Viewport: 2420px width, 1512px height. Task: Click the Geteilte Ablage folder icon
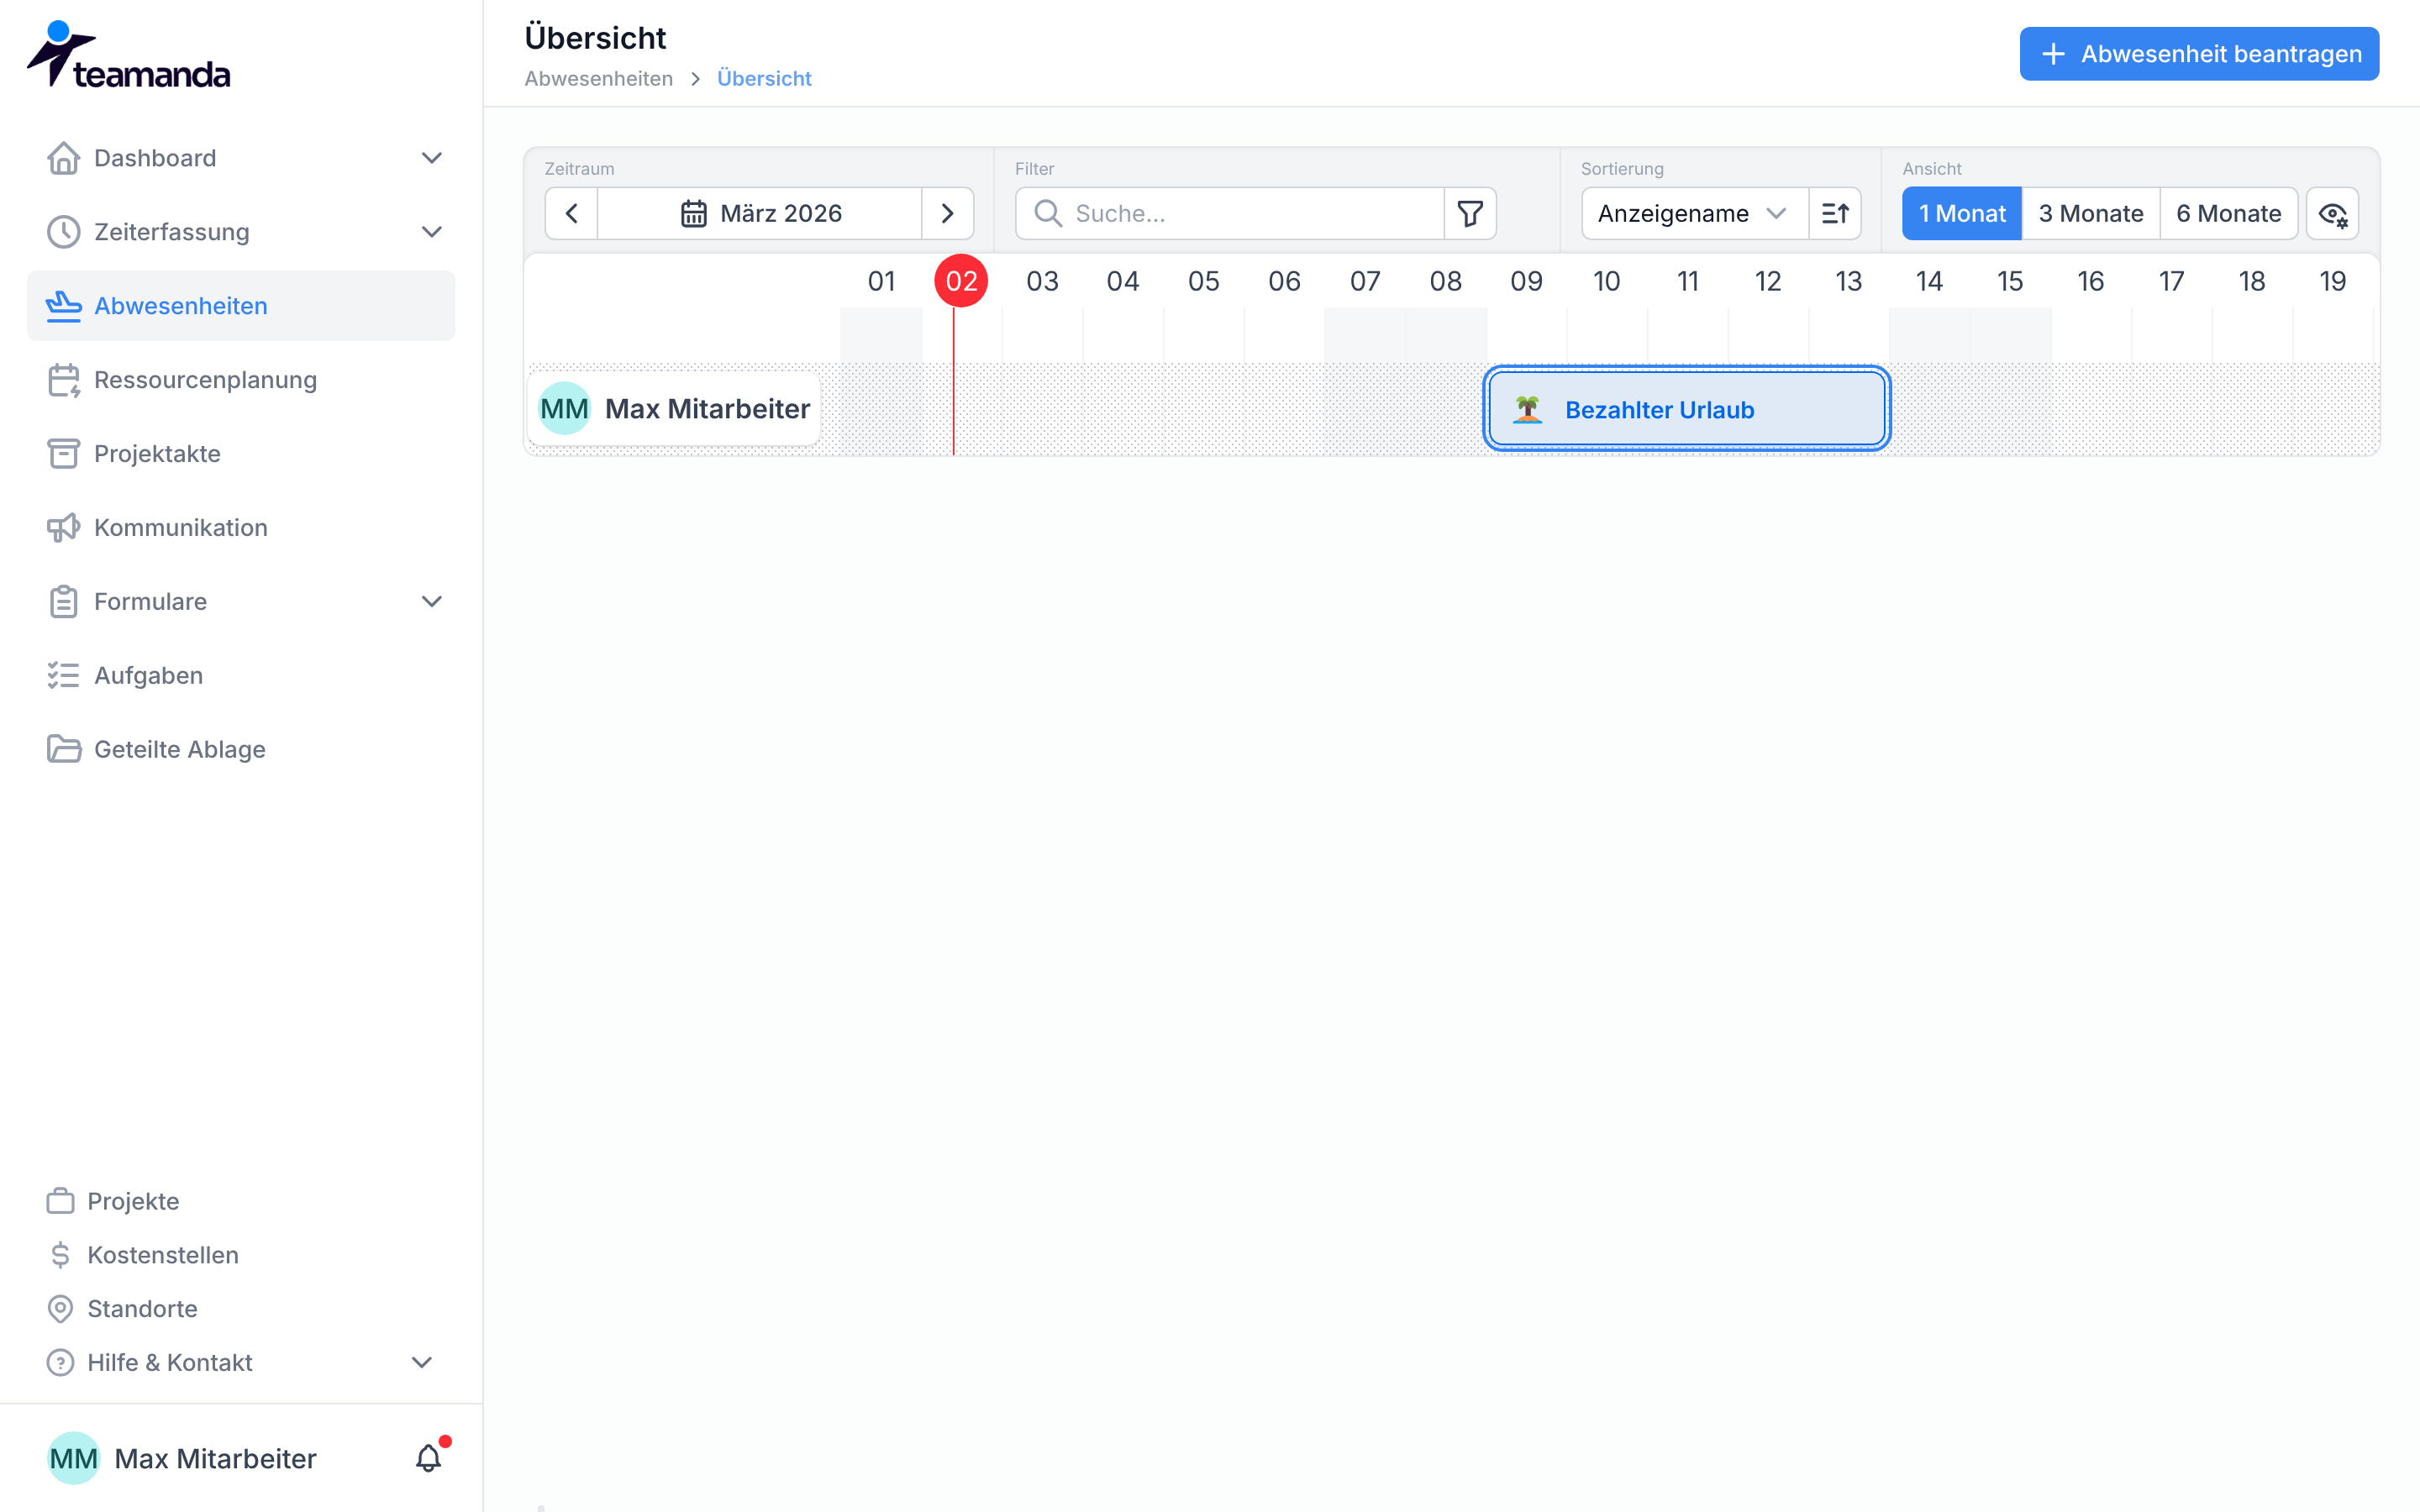(x=64, y=750)
